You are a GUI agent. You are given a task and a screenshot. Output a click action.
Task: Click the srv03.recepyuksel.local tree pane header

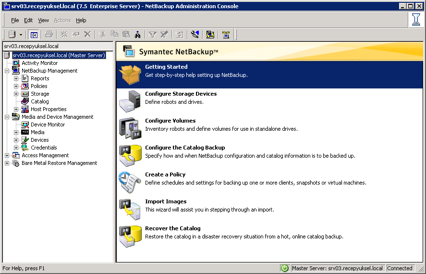coord(58,46)
